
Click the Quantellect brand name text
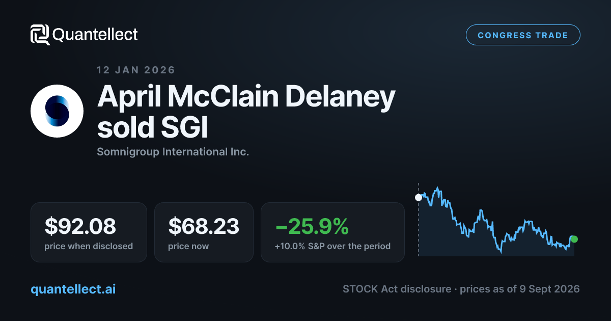[95, 35]
